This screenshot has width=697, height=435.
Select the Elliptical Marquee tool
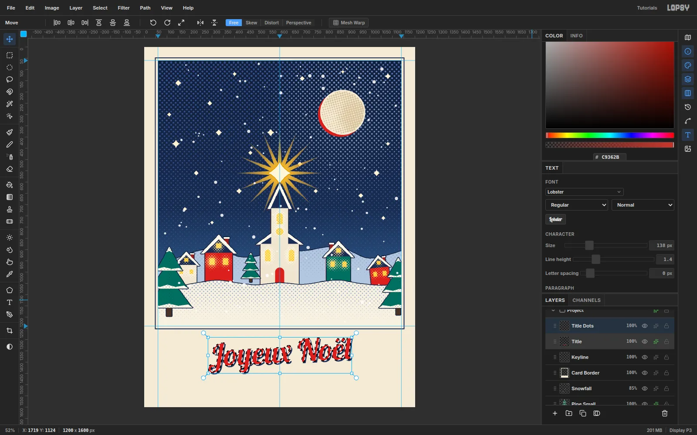coord(10,67)
